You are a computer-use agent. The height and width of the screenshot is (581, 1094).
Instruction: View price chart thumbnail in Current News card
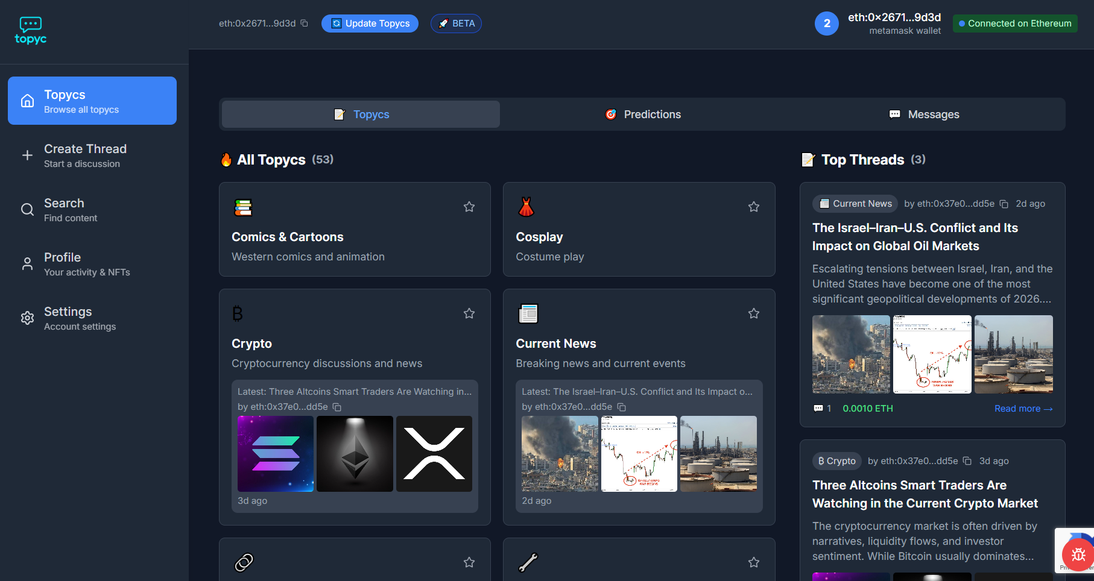point(639,454)
